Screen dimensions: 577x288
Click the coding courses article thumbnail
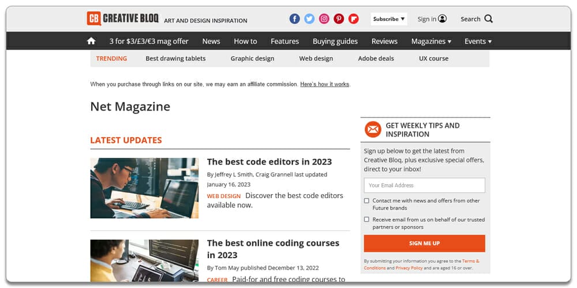(x=144, y=260)
